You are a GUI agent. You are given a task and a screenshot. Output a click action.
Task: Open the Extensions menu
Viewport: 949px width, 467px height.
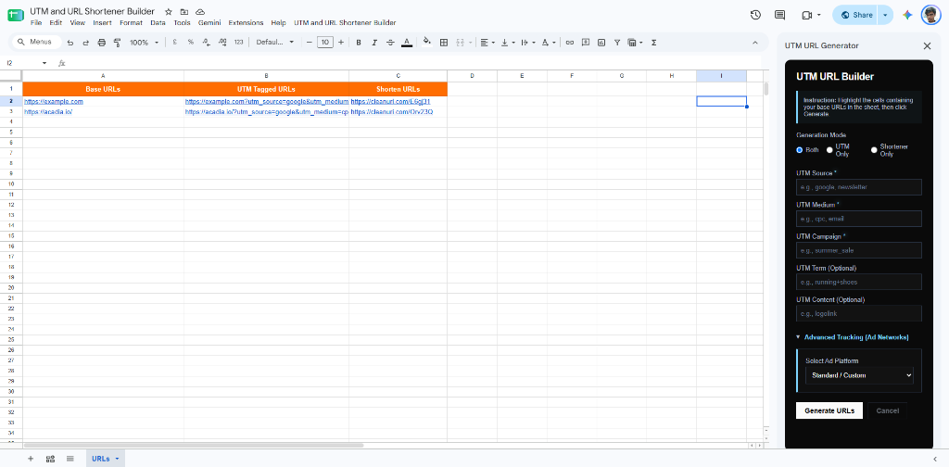pyautogui.click(x=246, y=22)
